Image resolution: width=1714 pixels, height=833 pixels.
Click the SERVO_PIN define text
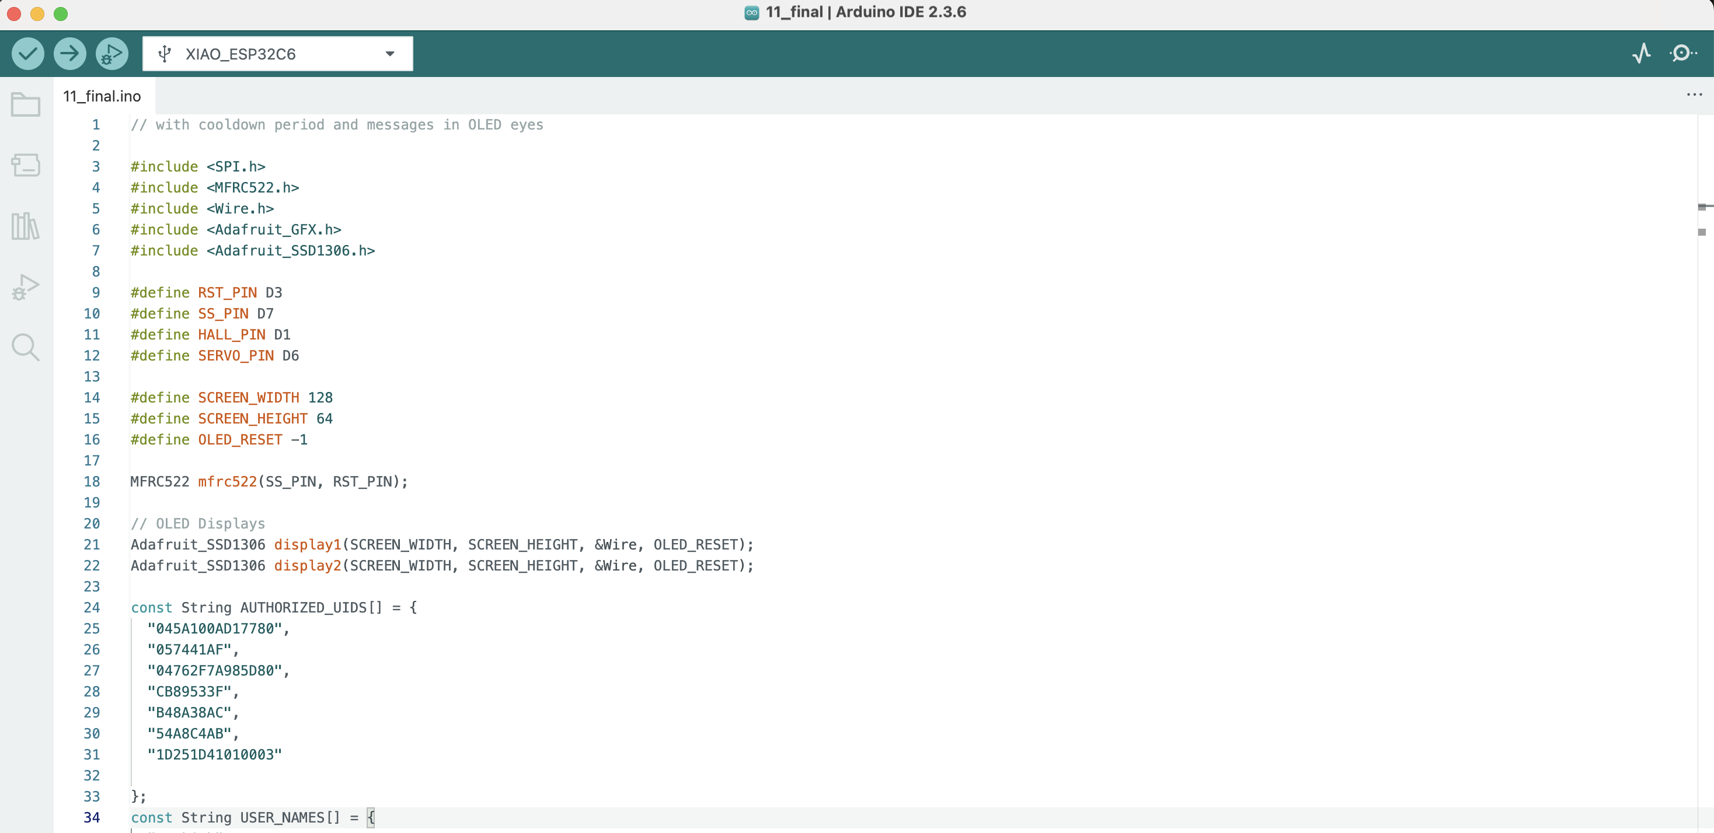point(235,356)
